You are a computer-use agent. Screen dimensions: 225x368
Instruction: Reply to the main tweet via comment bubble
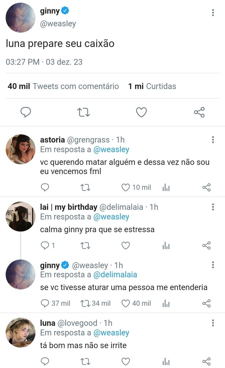point(26,112)
